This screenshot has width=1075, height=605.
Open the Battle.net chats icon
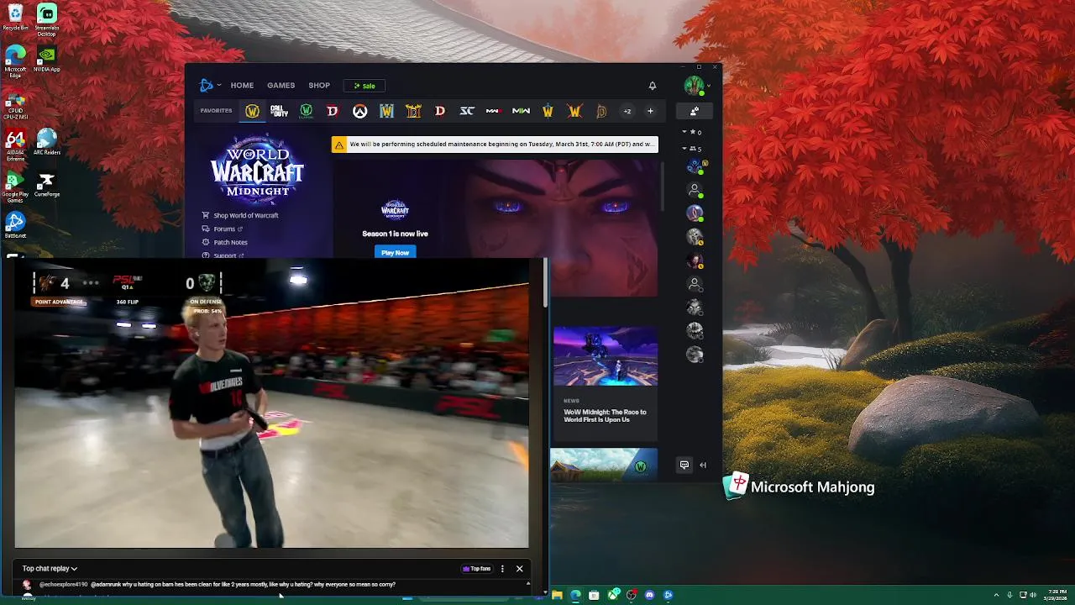[x=684, y=465]
